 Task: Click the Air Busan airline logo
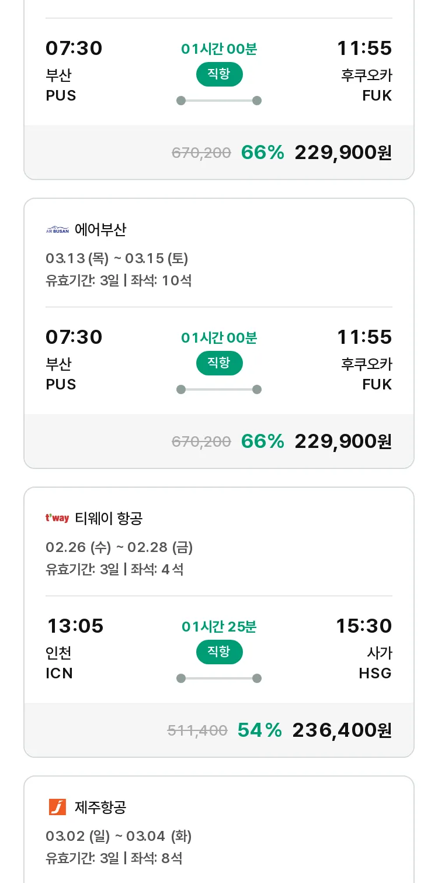point(57,230)
